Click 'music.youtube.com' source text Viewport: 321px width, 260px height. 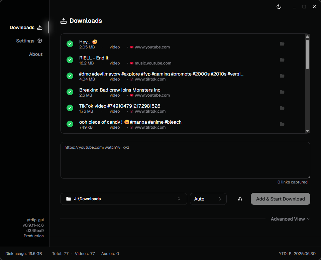153,63
